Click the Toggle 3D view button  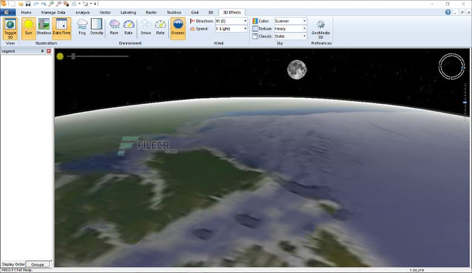[10, 27]
